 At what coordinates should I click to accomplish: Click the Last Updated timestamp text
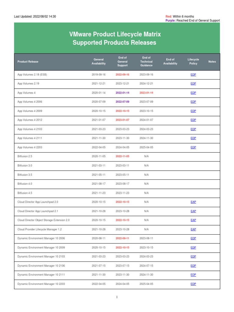(x=35, y=16)
